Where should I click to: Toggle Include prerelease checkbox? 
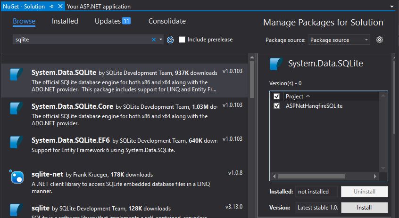pyautogui.click(x=182, y=40)
